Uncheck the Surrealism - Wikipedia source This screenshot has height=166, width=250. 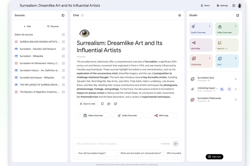tap(63, 56)
